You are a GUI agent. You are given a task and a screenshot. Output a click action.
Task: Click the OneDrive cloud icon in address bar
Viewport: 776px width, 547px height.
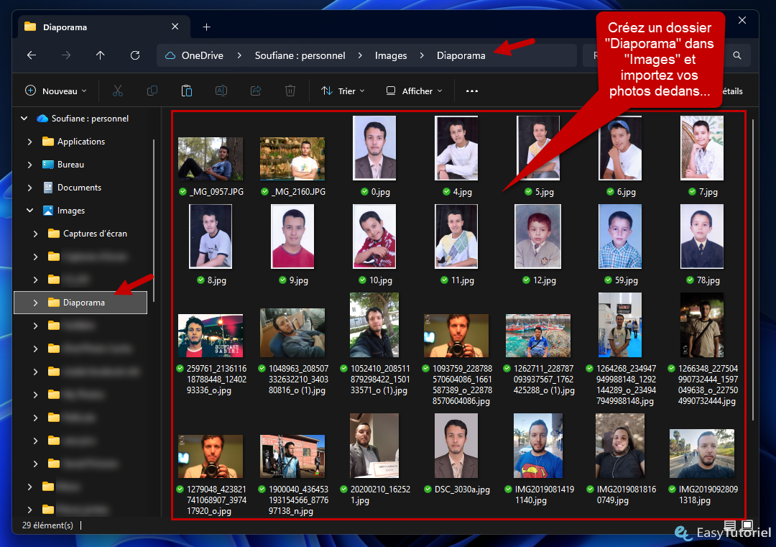click(x=170, y=55)
